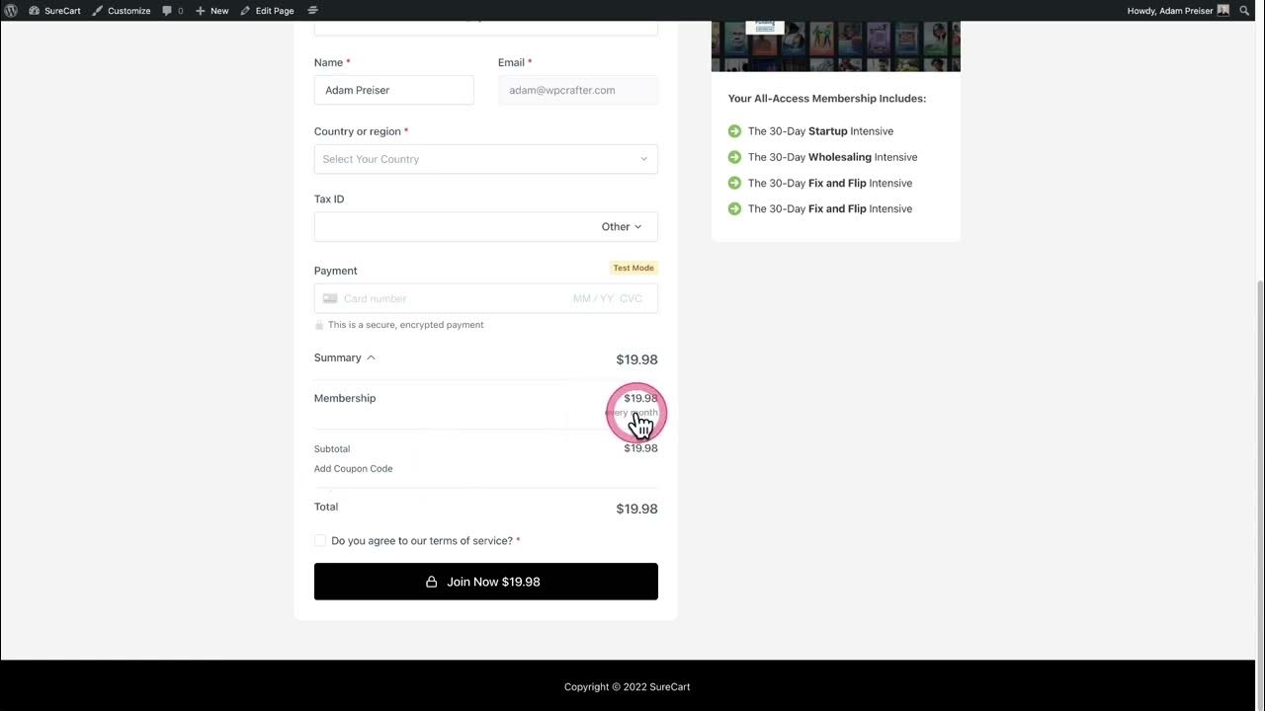
Task: Open the Tax ID type Other dropdown
Action: 622,226
